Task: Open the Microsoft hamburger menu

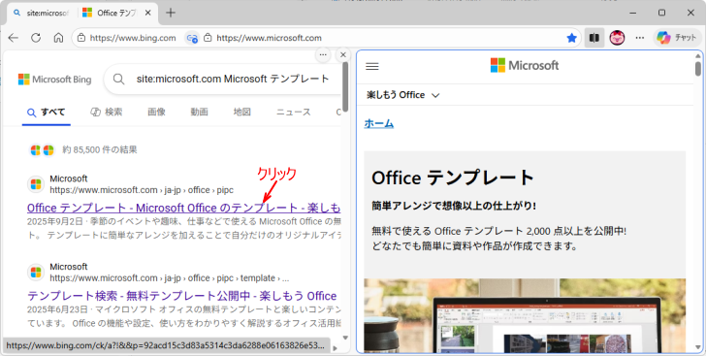Action: [x=372, y=66]
